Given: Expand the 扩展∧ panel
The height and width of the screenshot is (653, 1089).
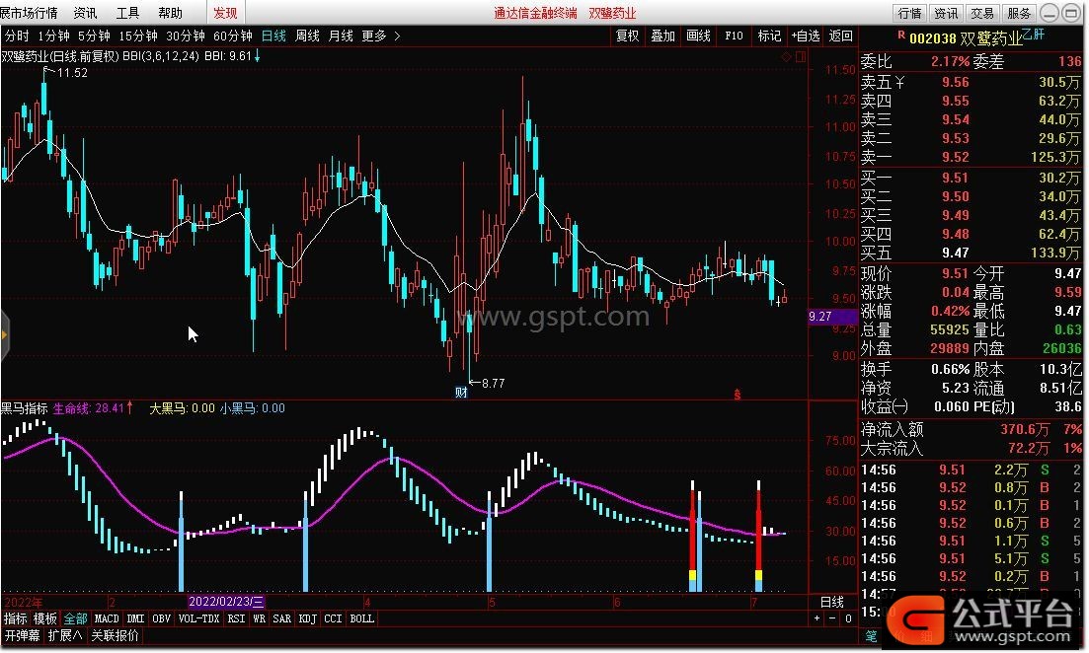Looking at the screenshot, I should click(x=64, y=635).
